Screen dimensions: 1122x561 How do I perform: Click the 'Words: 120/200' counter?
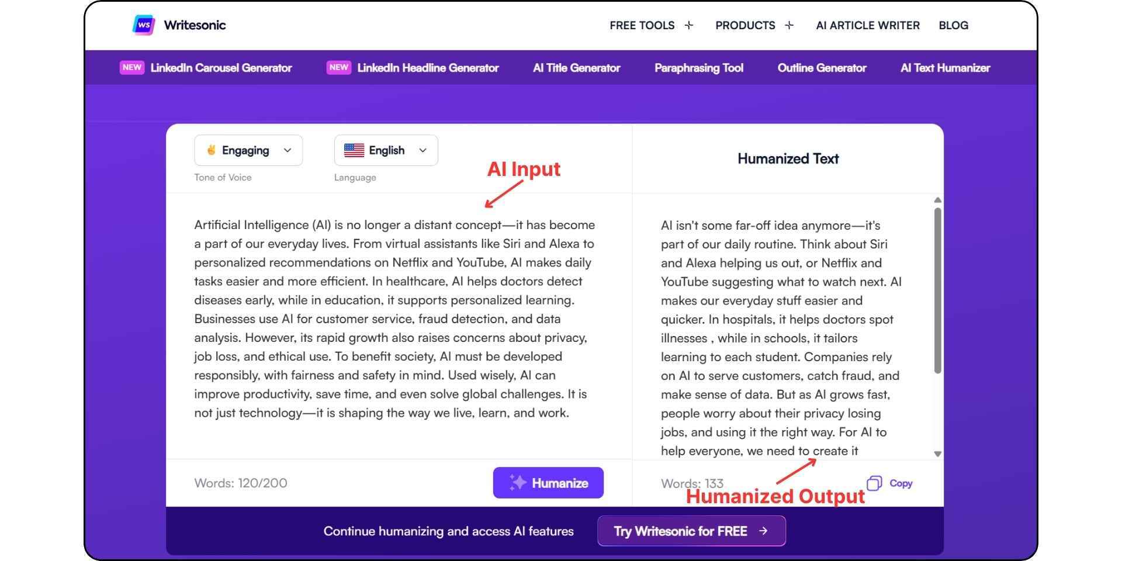click(x=241, y=483)
